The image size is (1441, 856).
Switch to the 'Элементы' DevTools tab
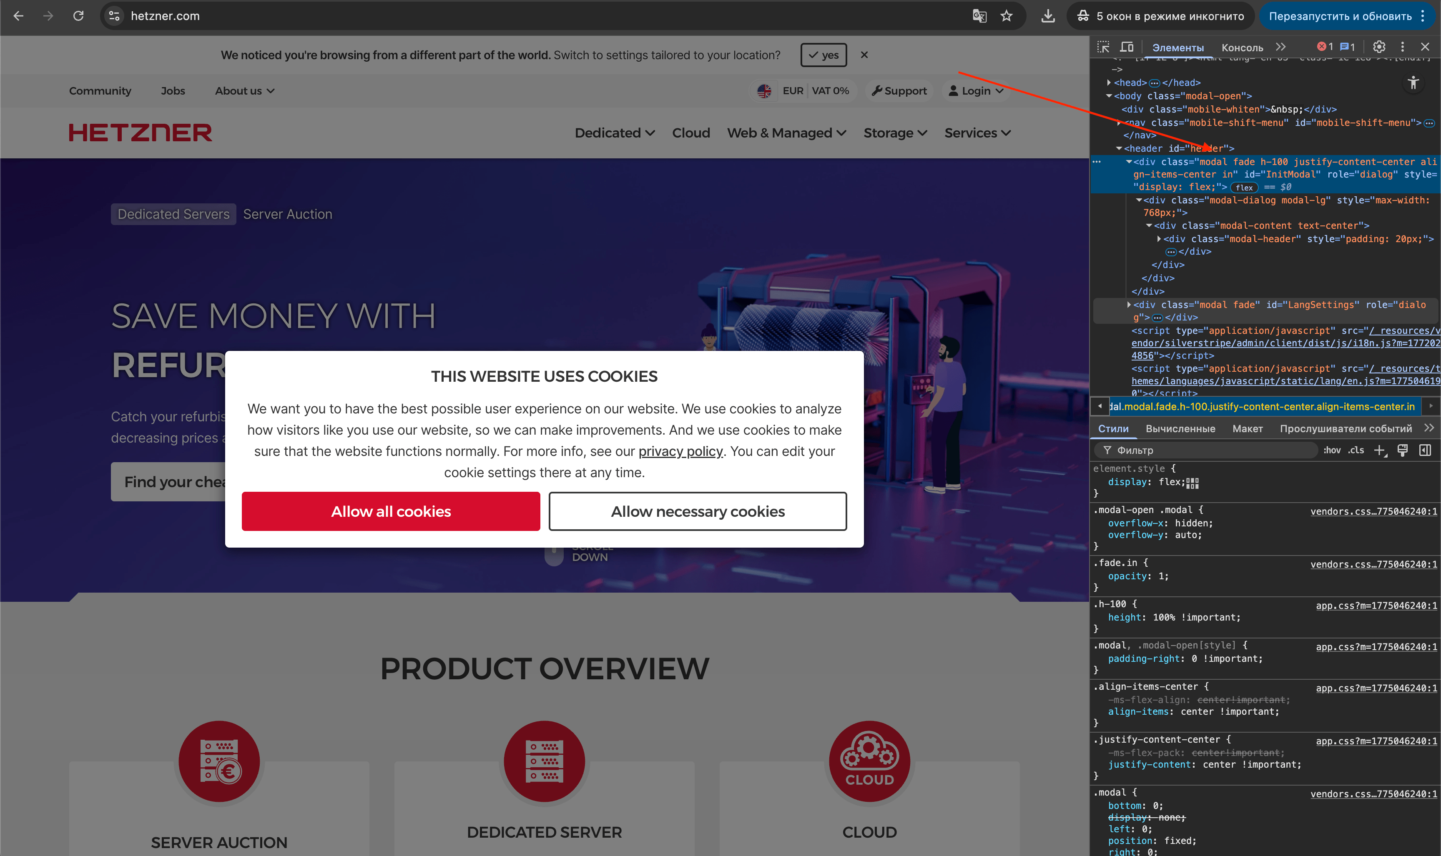1178,48
